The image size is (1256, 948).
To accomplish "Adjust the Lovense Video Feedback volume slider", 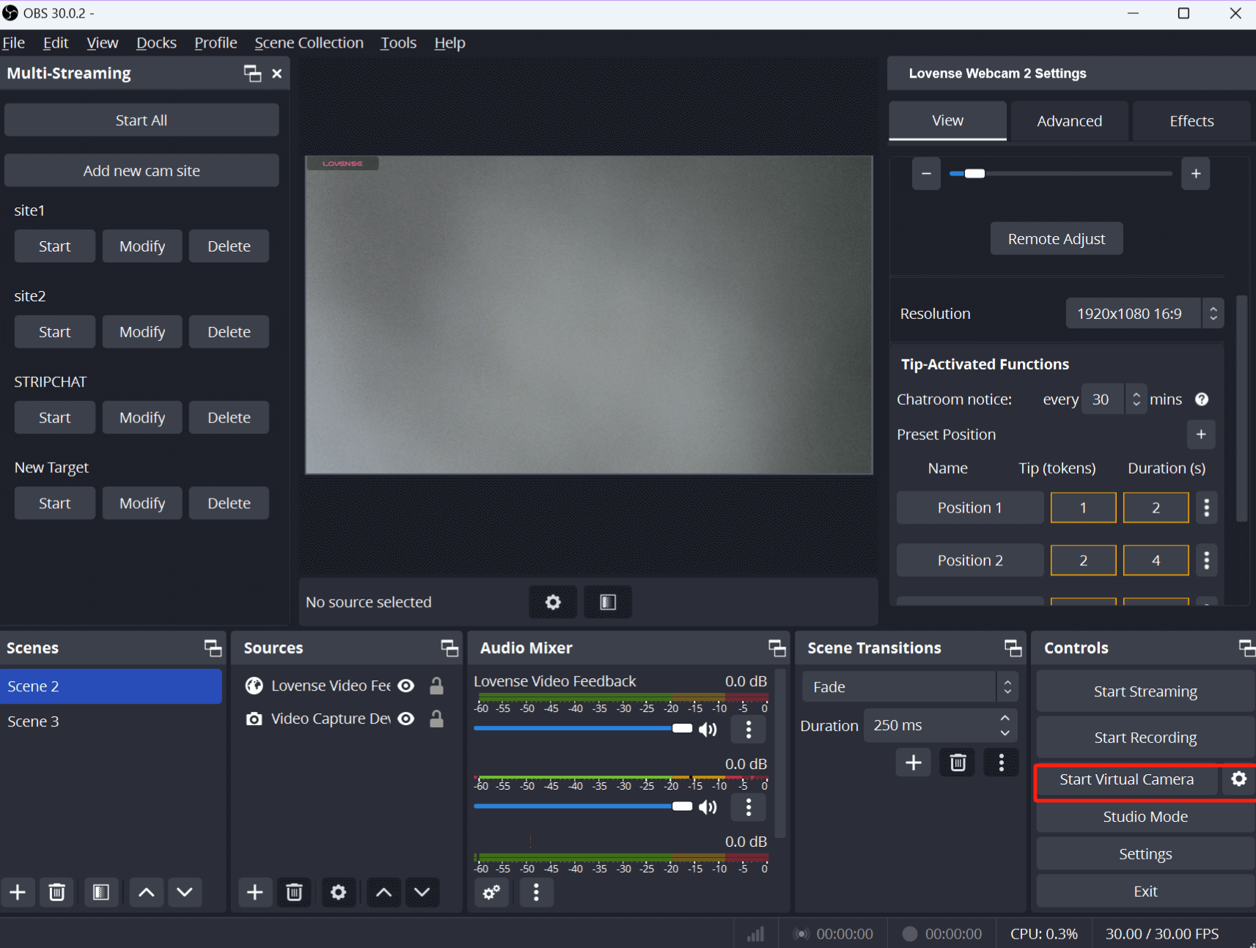I will coord(681,728).
